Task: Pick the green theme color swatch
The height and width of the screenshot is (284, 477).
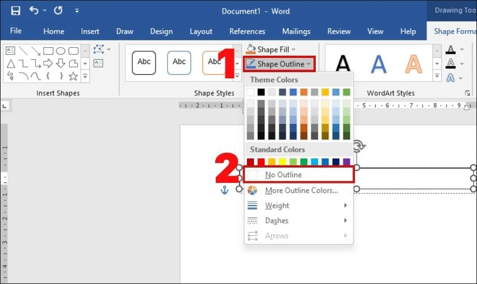Action: click(x=346, y=92)
